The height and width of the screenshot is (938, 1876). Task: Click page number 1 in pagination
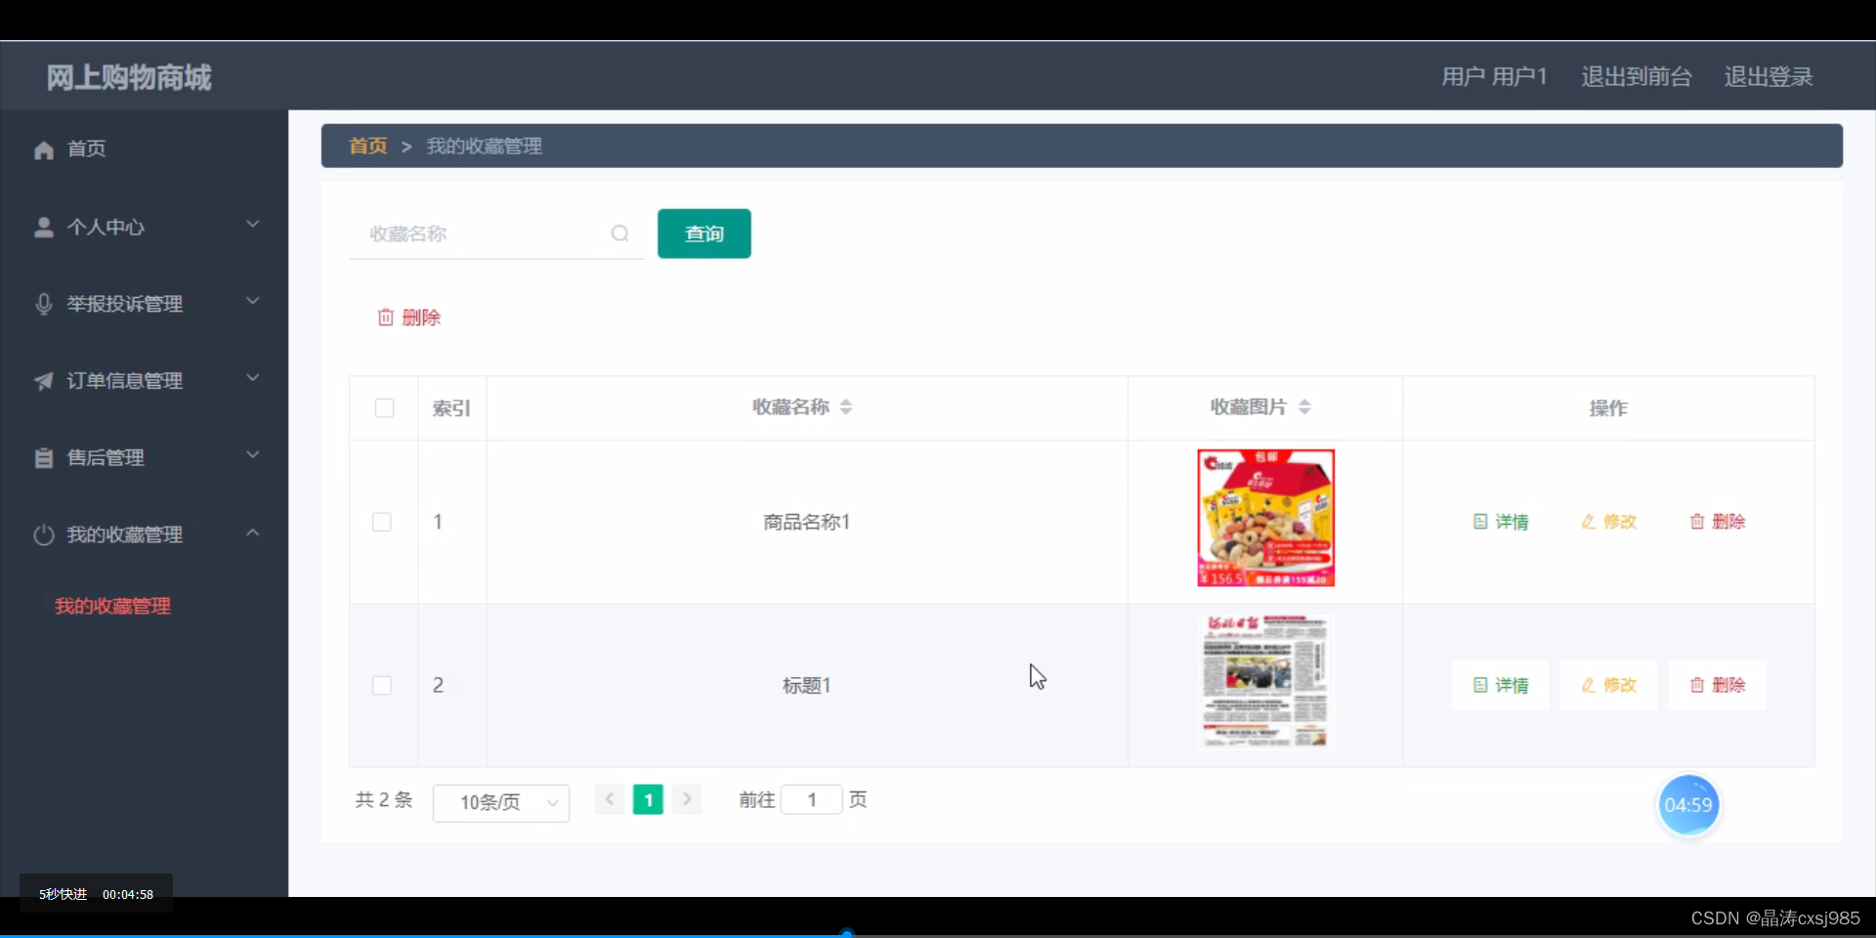[648, 799]
